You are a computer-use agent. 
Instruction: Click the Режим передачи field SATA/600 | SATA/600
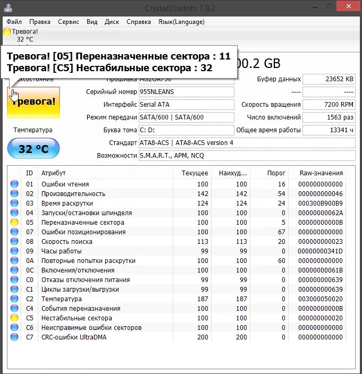click(187, 117)
